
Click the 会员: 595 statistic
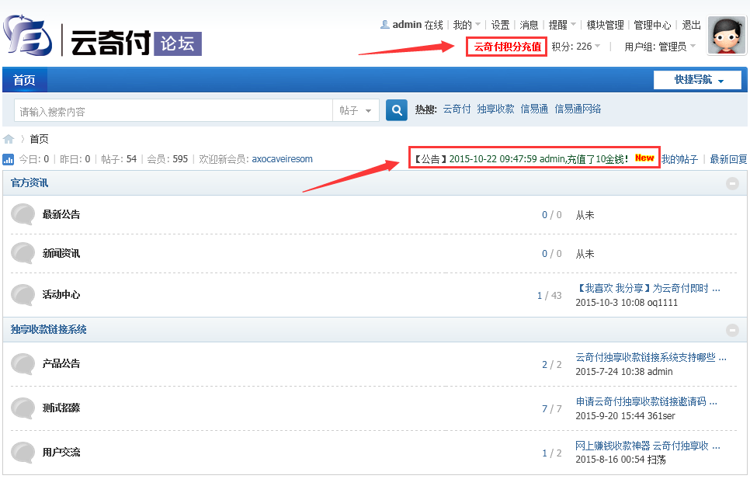(x=168, y=159)
